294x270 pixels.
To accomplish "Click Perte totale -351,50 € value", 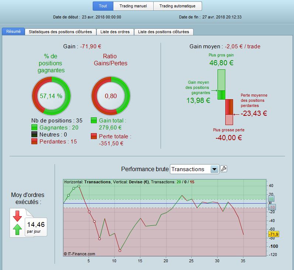I will click(x=111, y=143).
